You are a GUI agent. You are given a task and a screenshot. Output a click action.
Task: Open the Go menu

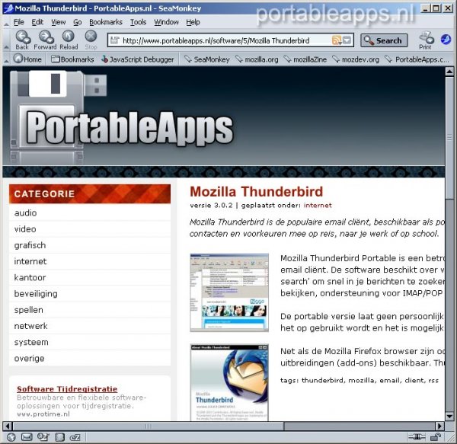pos(77,22)
